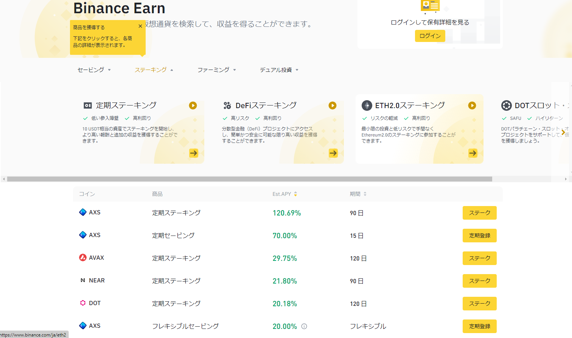572x338 pixels.
Task: Click the 70.00% APY value
Action: (285, 236)
